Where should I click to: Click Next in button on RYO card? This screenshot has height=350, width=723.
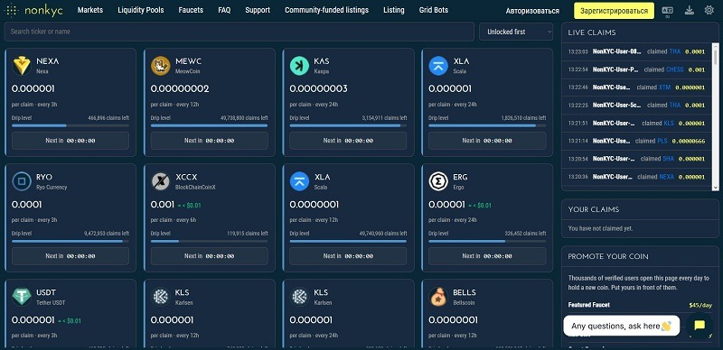pos(70,256)
